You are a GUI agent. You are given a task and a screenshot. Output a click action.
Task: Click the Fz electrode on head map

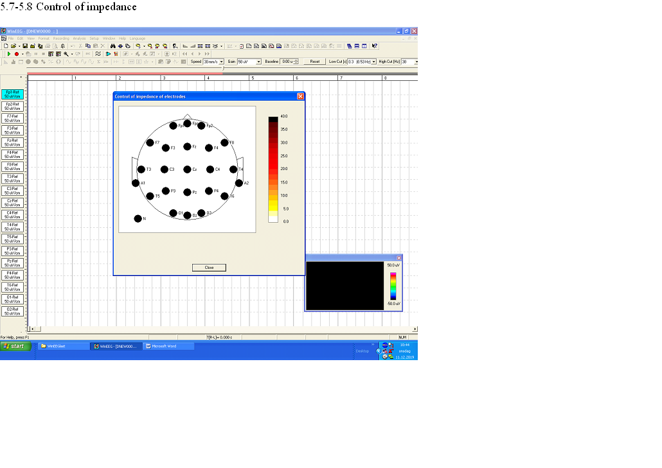click(187, 146)
